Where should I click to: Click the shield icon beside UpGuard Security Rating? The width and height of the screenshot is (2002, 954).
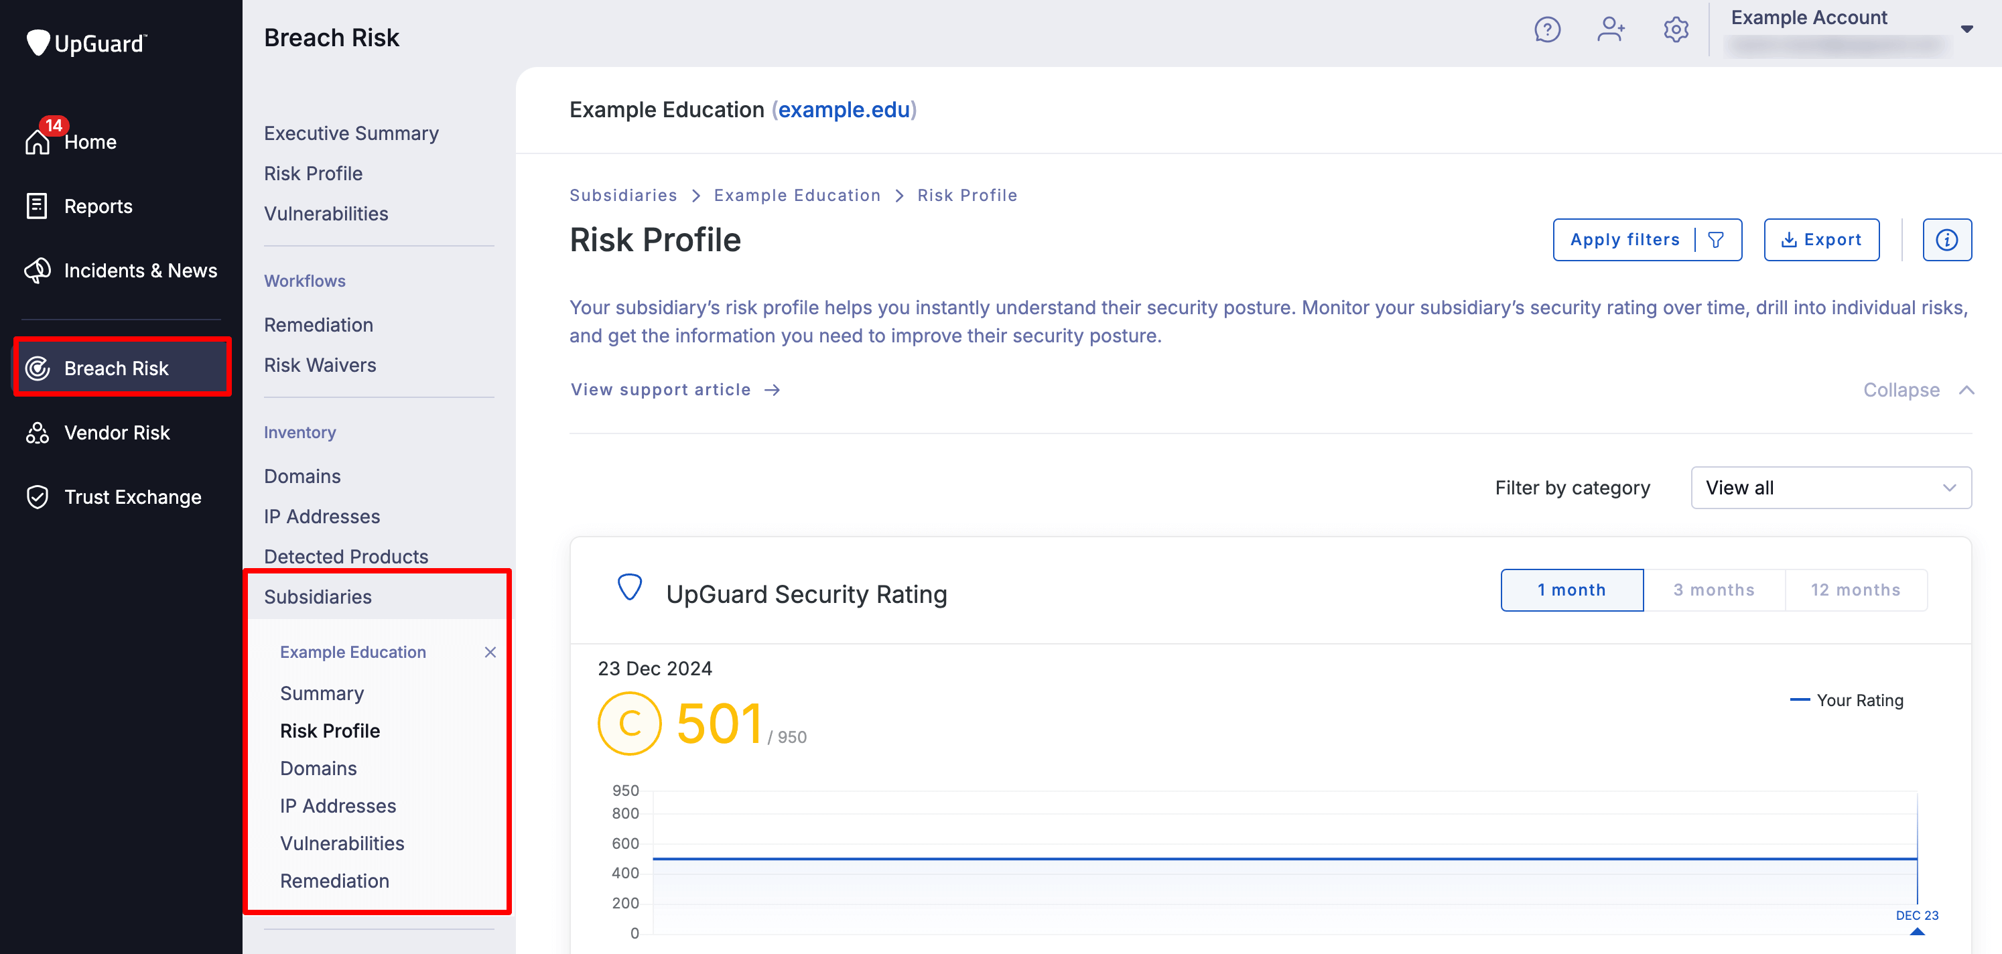tap(628, 588)
